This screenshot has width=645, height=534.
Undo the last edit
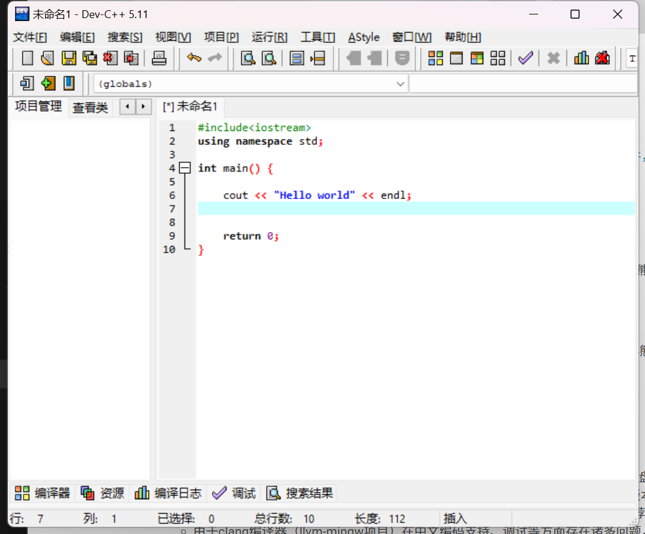[x=194, y=58]
